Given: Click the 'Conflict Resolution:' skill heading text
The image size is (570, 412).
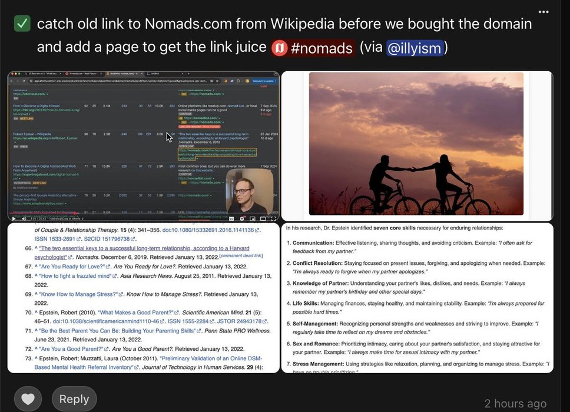Looking at the screenshot, I should [317, 263].
